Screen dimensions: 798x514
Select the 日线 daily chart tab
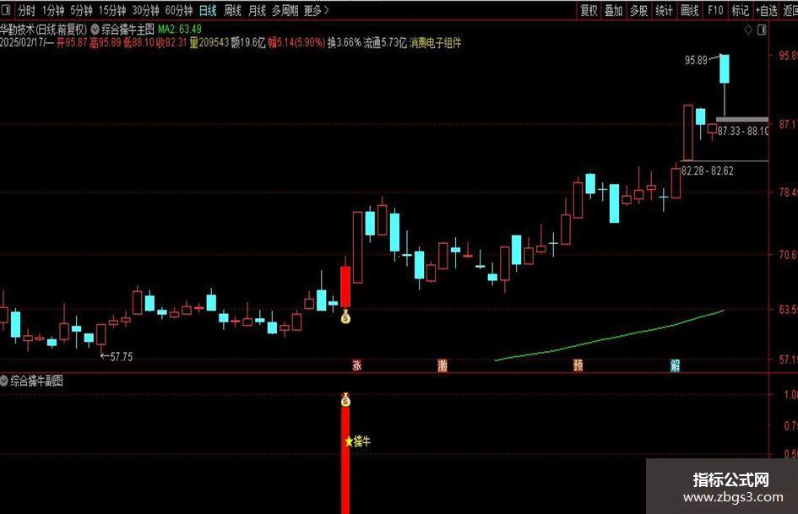208,10
